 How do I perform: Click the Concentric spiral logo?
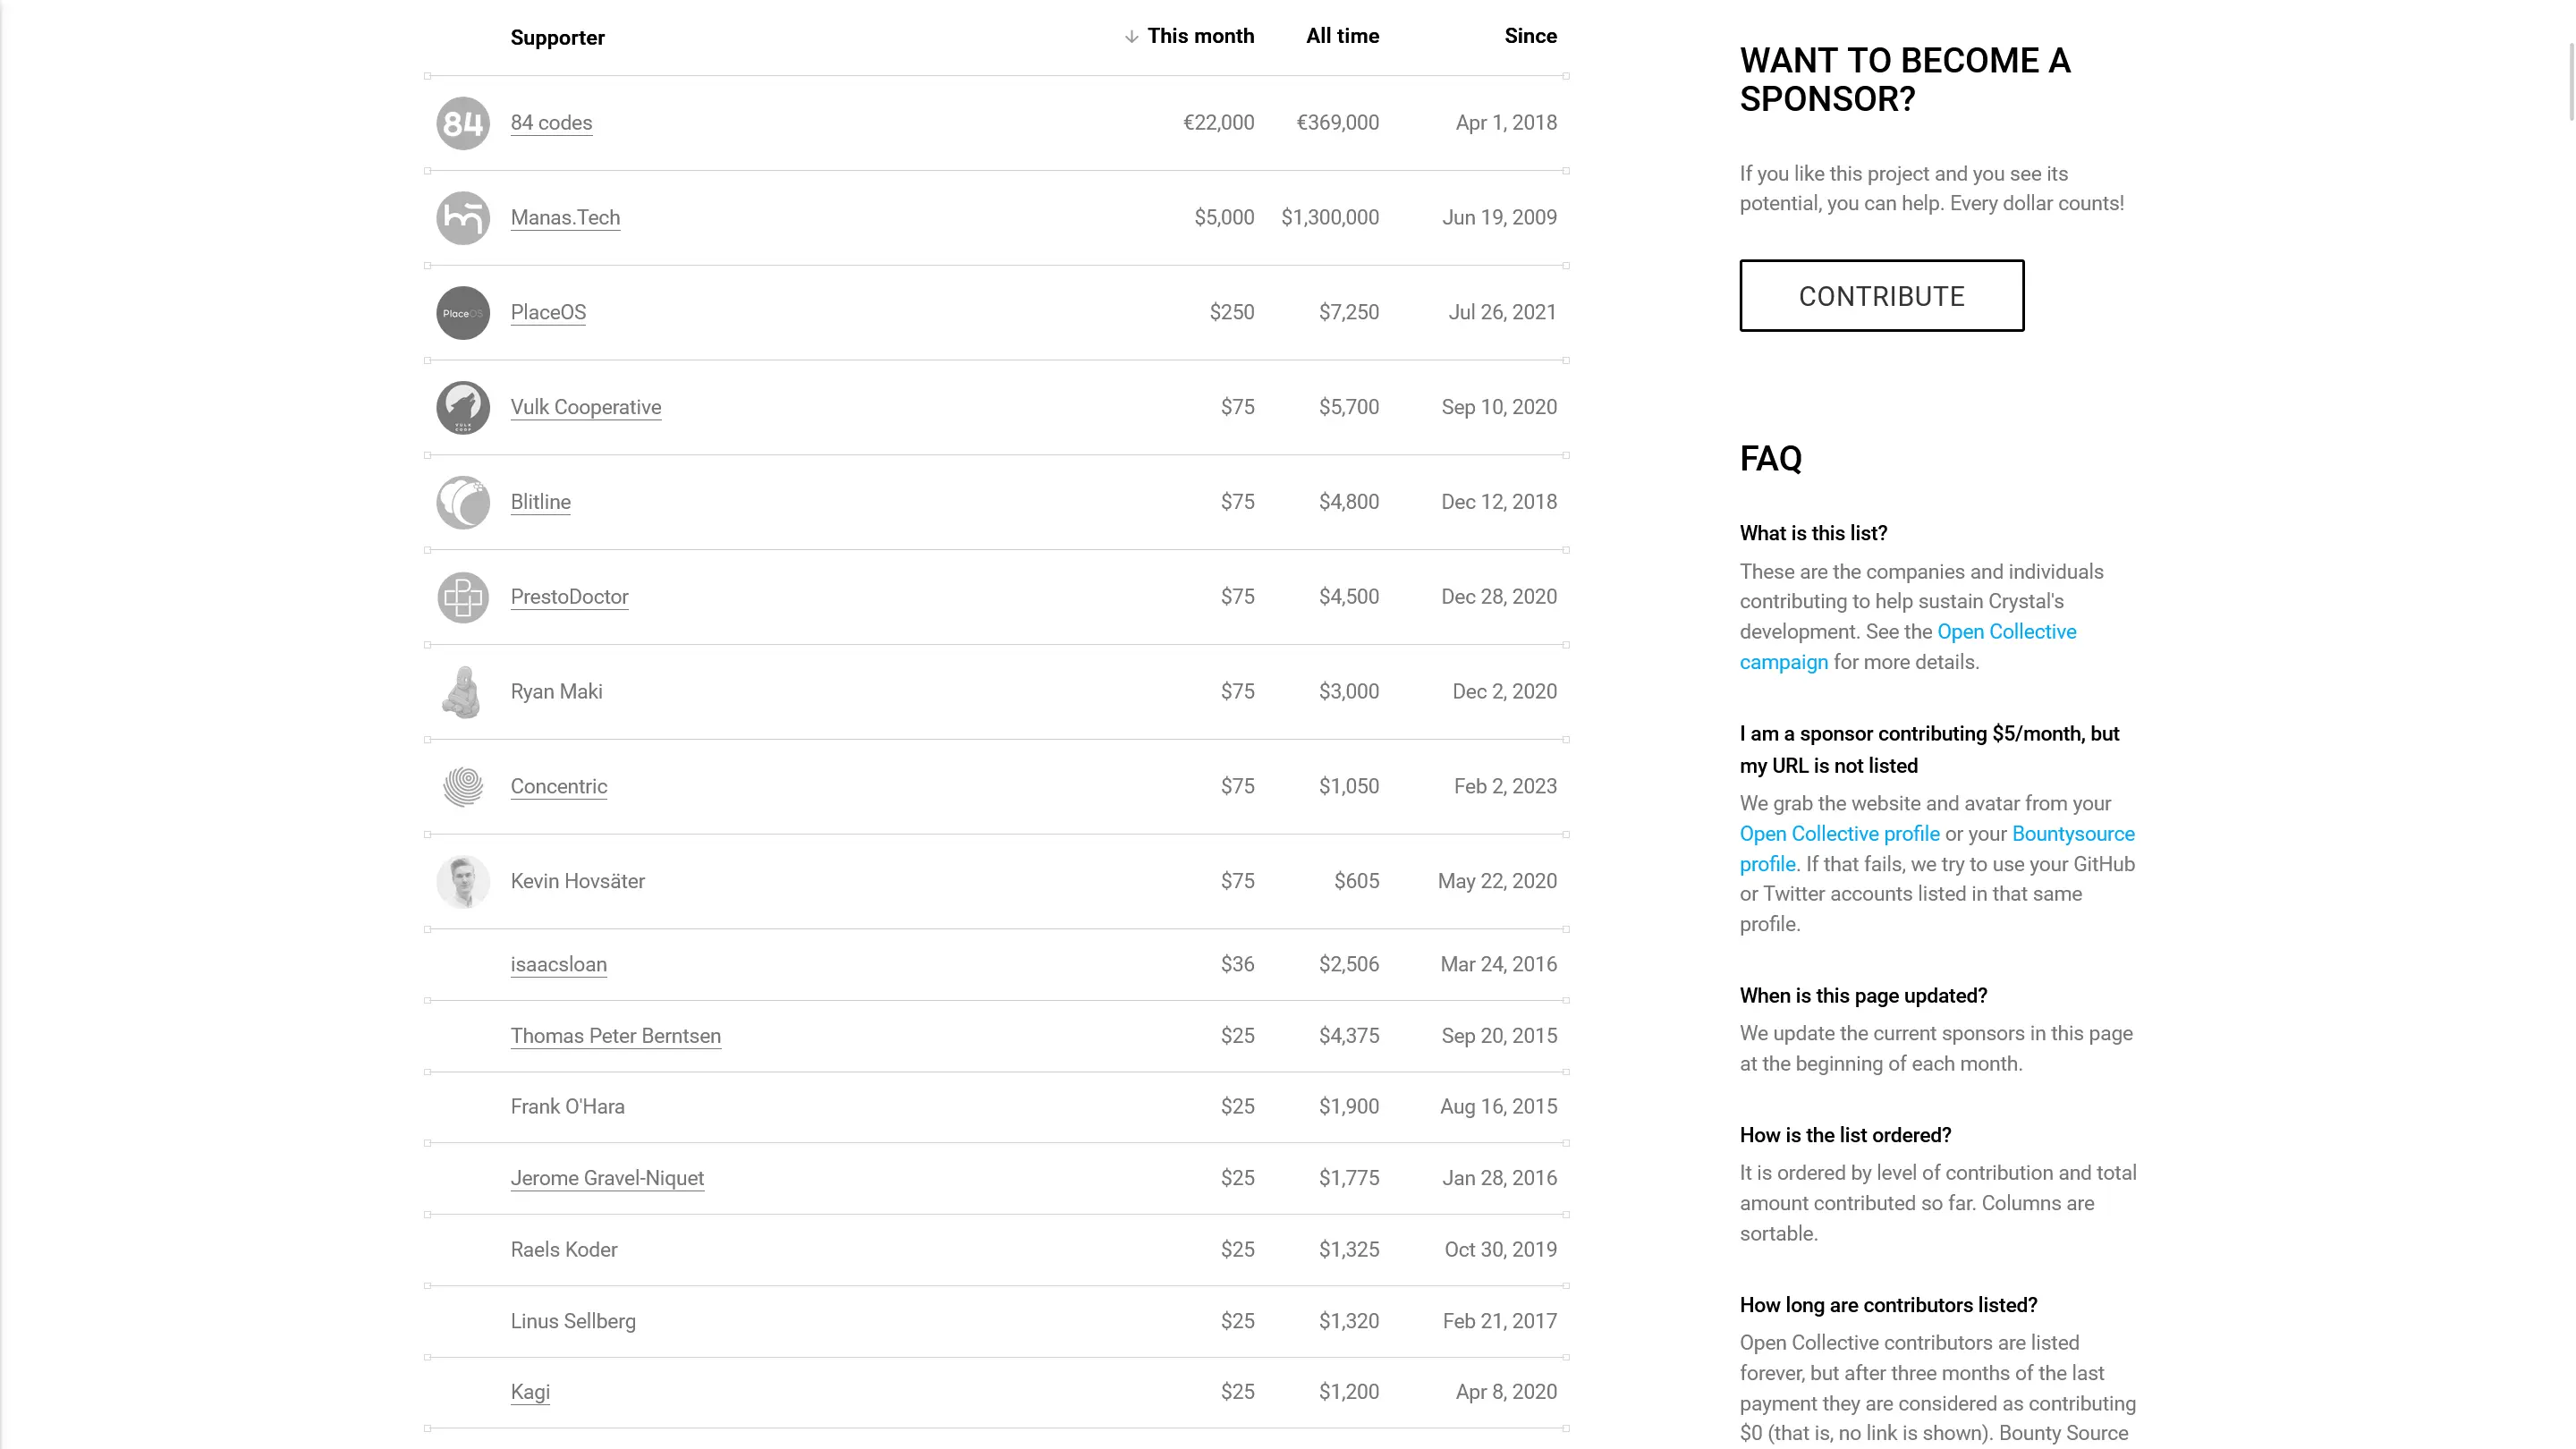[462, 786]
